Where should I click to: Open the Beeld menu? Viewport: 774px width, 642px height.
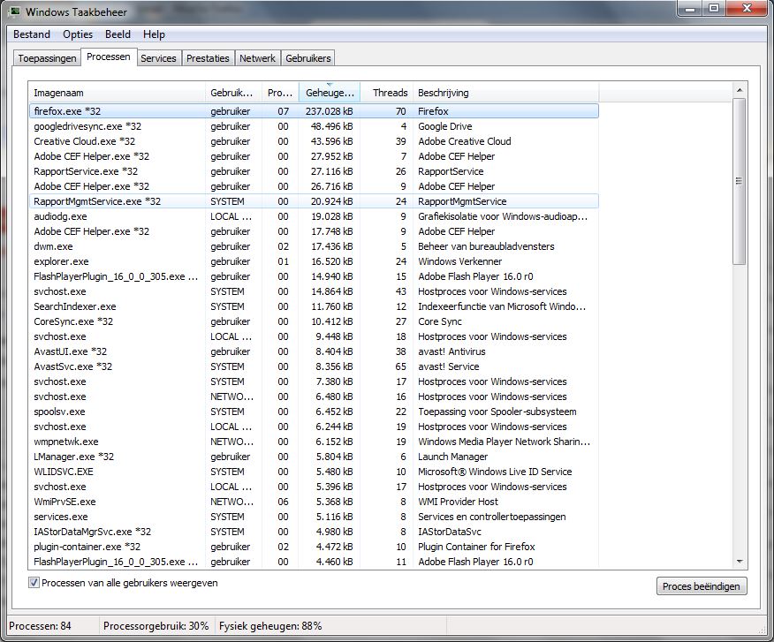click(118, 34)
